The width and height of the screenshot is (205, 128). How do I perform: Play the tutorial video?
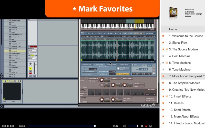click(8, 126)
